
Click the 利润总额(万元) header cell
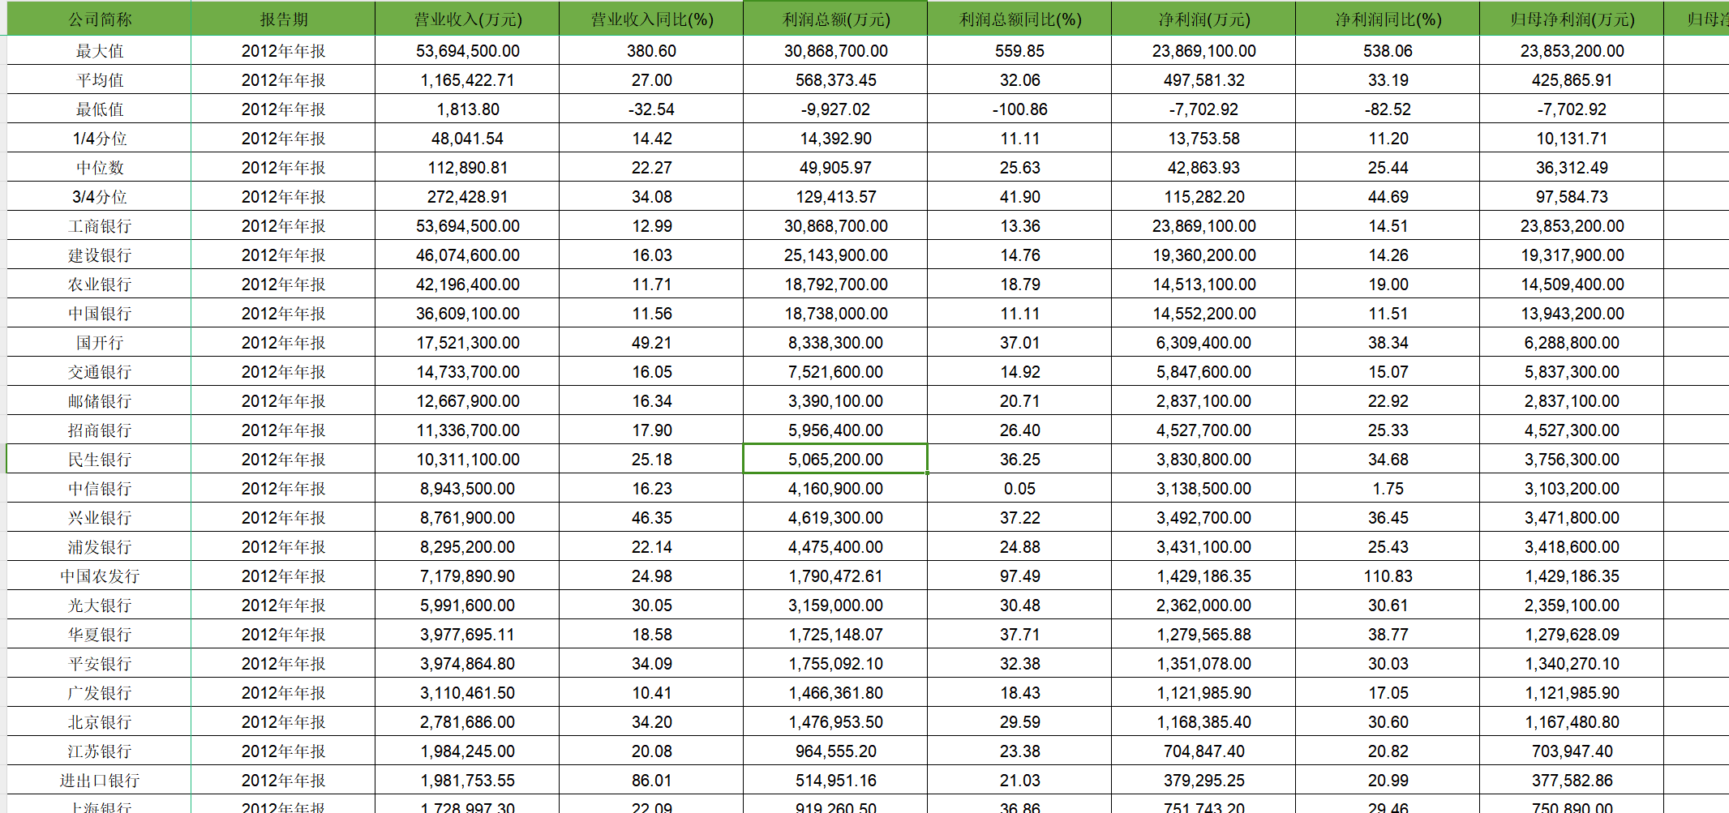pos(835,19)
